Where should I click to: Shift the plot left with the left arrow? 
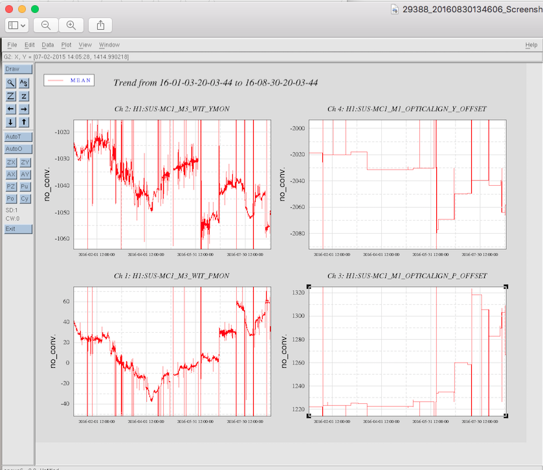click(11, 109)
